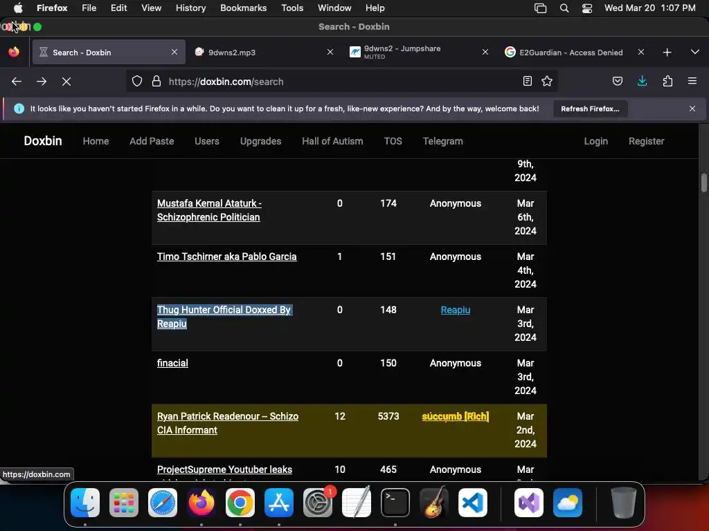Launch Finder from the dock
709x531 pixels.
tap(85, 503)
